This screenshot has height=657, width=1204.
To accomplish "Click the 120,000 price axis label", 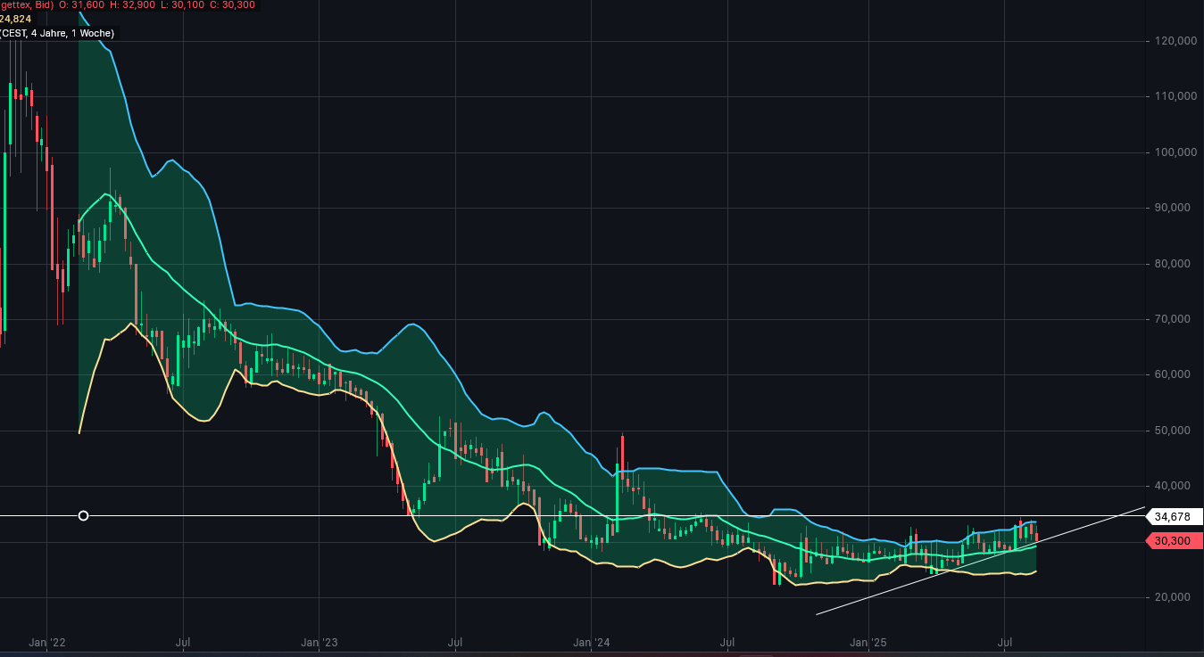I will click(x=1175, y=41).
